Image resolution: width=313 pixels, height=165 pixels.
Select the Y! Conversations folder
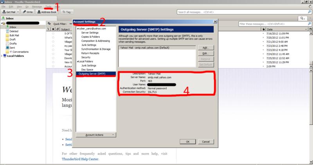coord(19,52)
